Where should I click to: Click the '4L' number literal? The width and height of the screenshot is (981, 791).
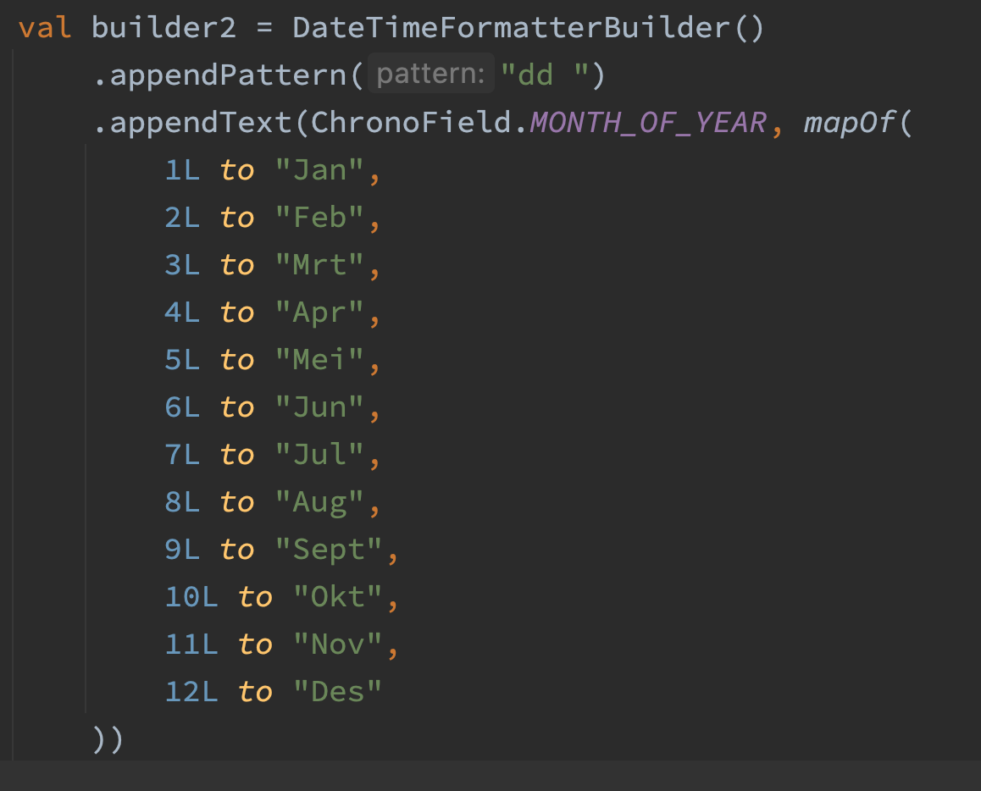(x=182, y=313)
